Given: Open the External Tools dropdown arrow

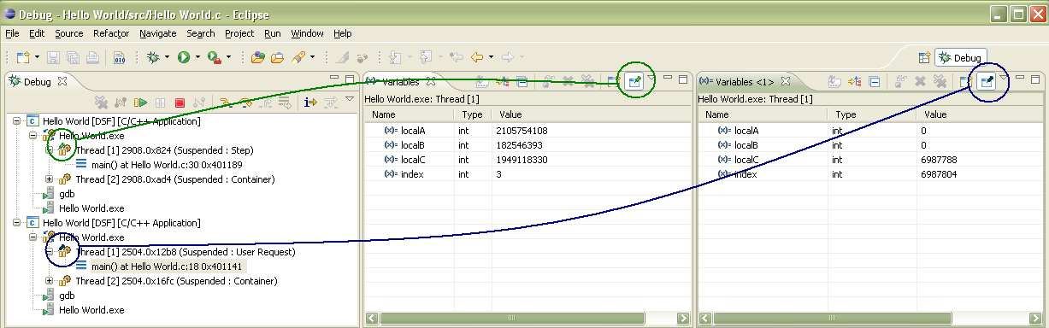Looking at the screenshot, I should (x=228, y=57).
